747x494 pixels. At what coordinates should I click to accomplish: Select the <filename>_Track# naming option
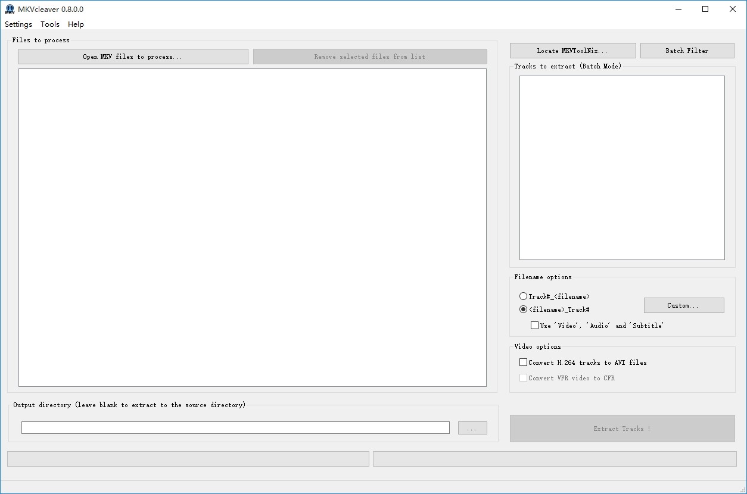(x=523, y=309)
